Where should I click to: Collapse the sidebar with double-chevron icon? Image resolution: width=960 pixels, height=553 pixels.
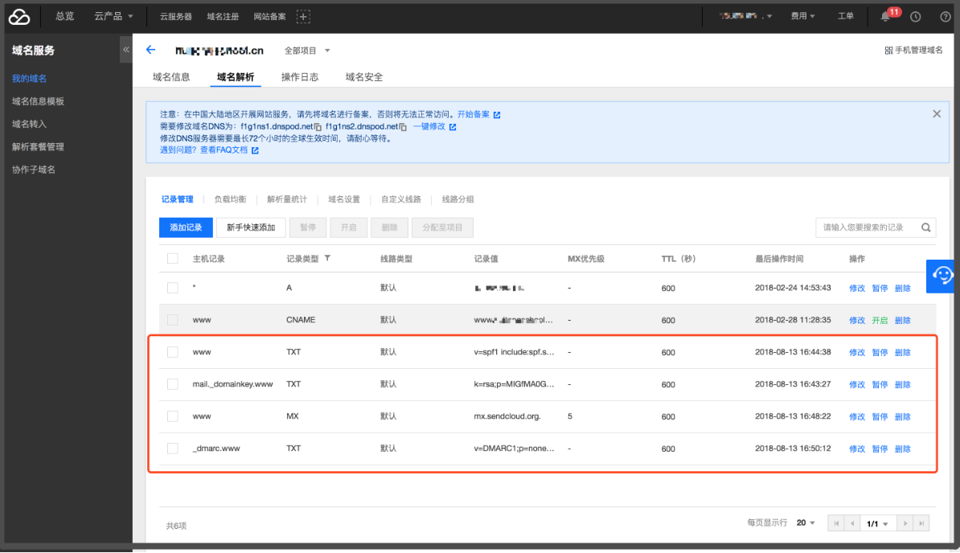click(x=126, y=50)
